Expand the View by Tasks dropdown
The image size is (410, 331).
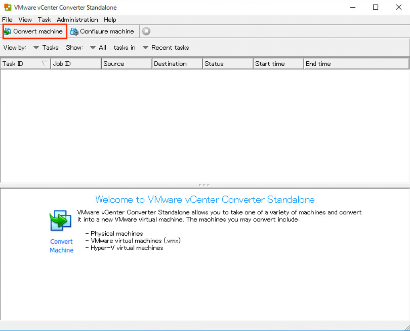pyautogui.click(x=46, y=48)
